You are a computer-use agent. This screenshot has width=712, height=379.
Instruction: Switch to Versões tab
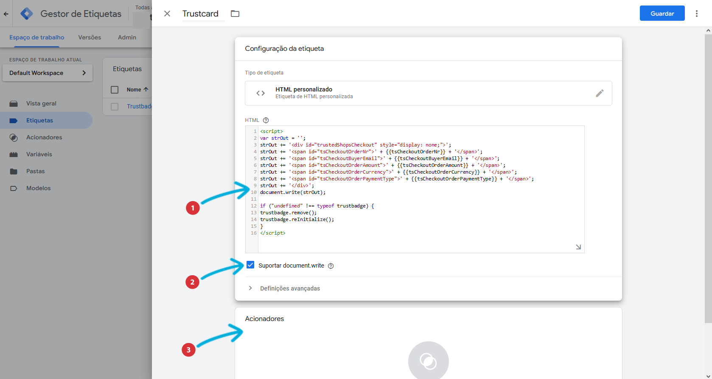90,37
